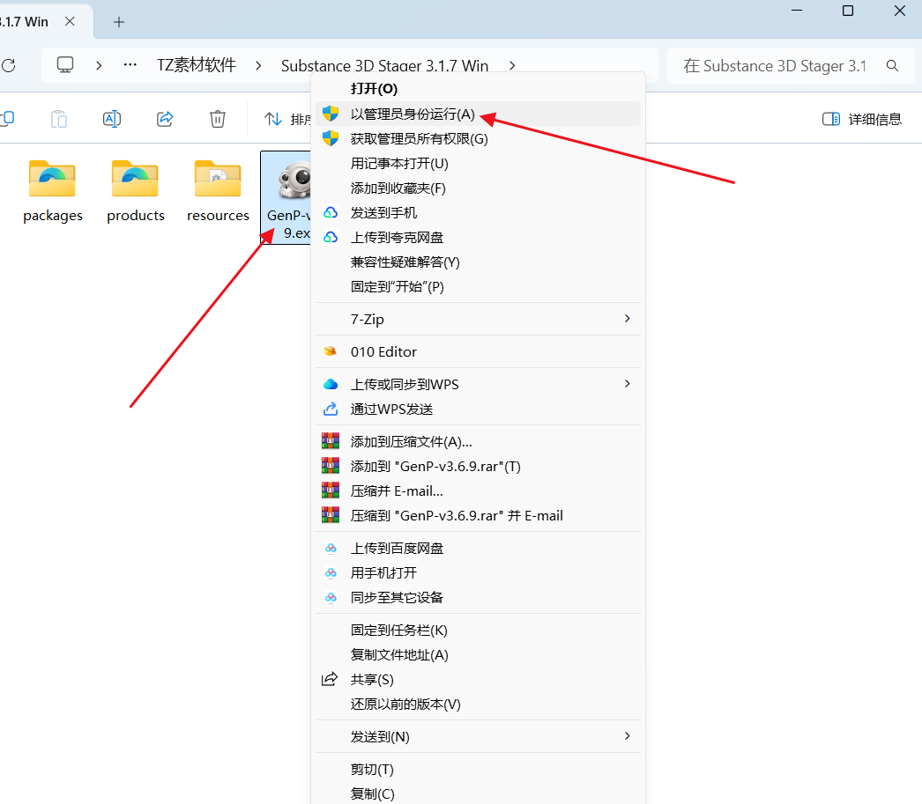Select the GenP exe file
Viewport: 922px width, 804px height.
[x=286, y=197]
